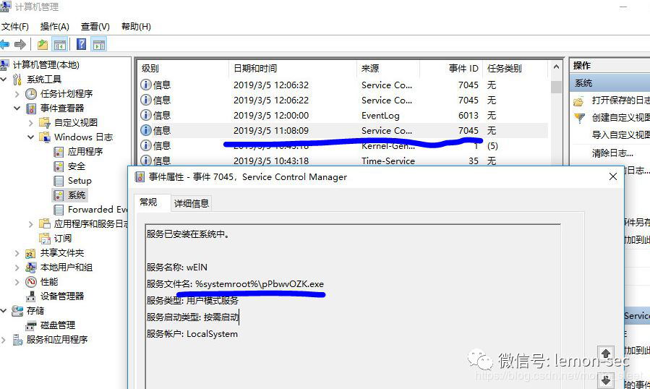Viewport: 650px width, 389px height.
Task: Select 共享文件夹 node
Action: click(61, 253)
